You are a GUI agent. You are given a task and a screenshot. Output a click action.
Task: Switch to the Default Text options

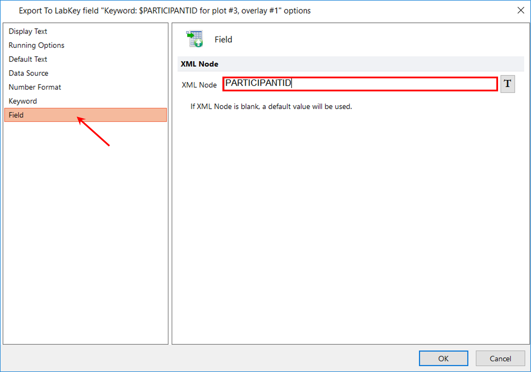85,59
